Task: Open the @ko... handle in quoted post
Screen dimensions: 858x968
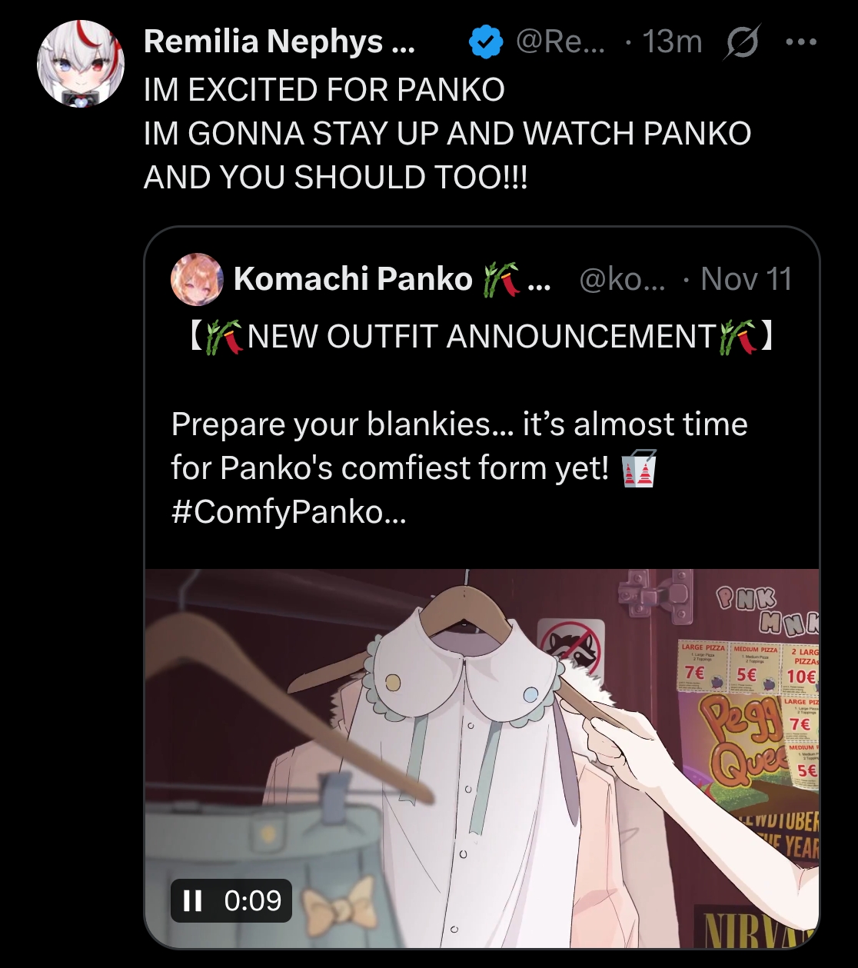Action: coord(623,279)
